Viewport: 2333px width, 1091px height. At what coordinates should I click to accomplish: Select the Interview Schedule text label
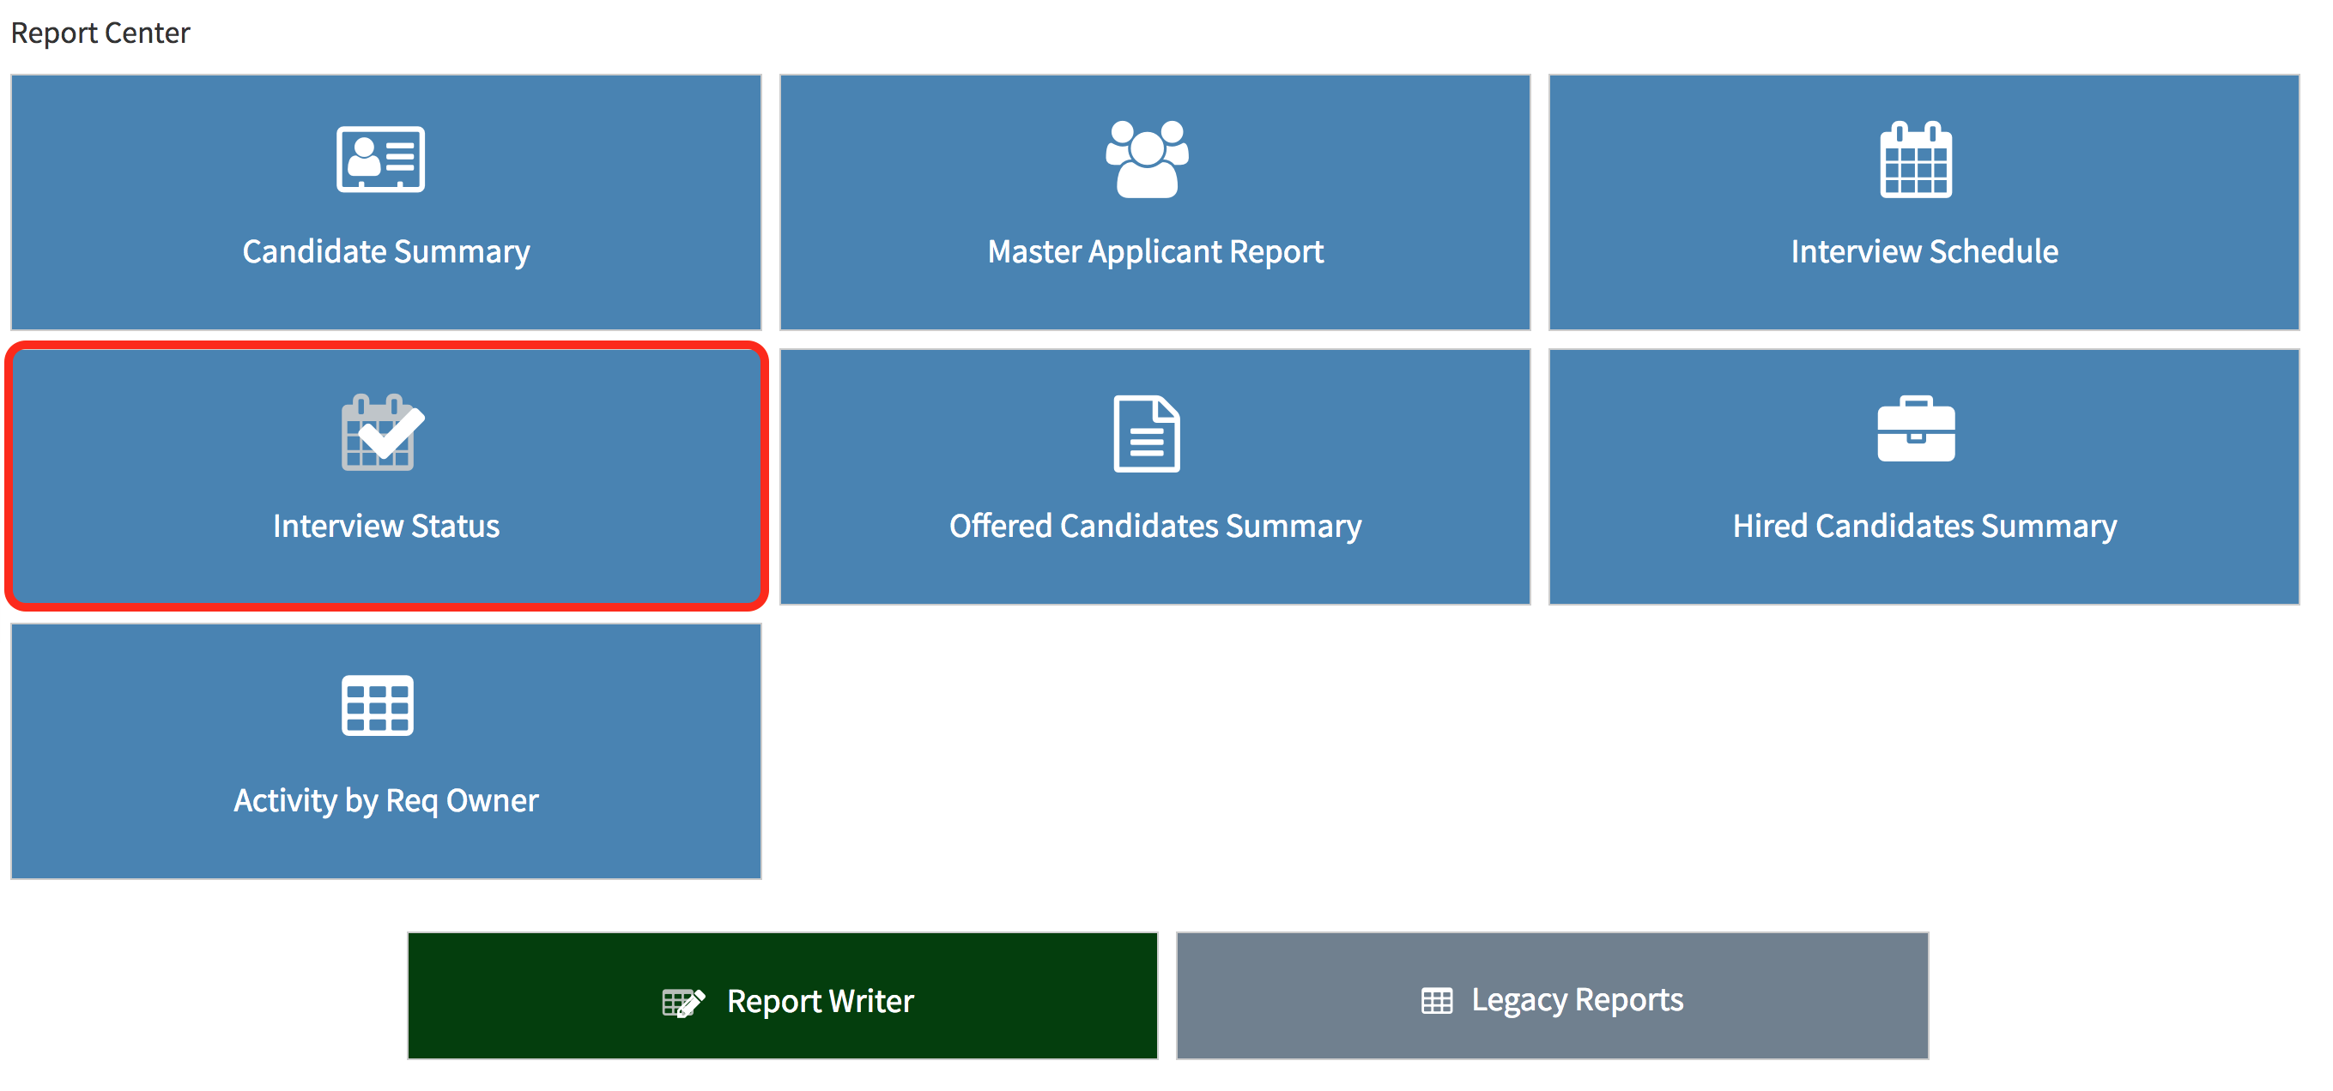[1924, 251]
